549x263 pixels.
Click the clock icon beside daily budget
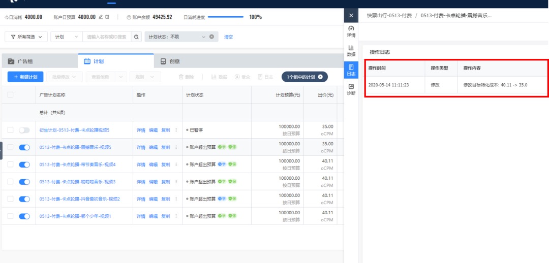coord(107,17)
